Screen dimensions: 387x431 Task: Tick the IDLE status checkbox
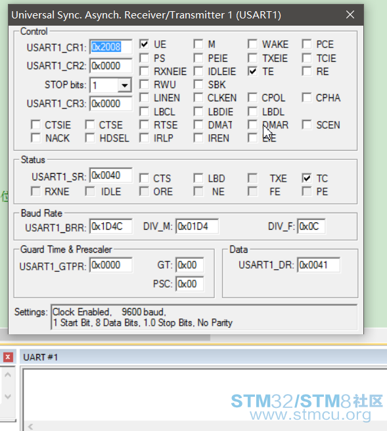click(90, 191)
